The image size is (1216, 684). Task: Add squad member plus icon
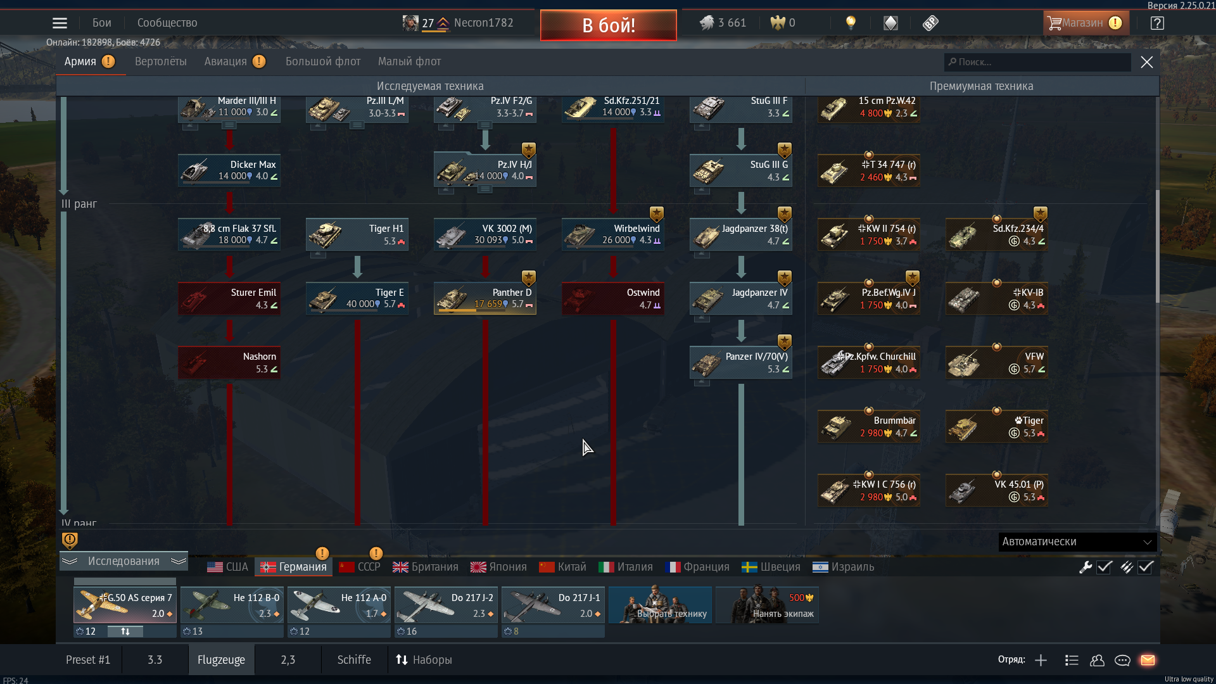(x=1041, y=660)
